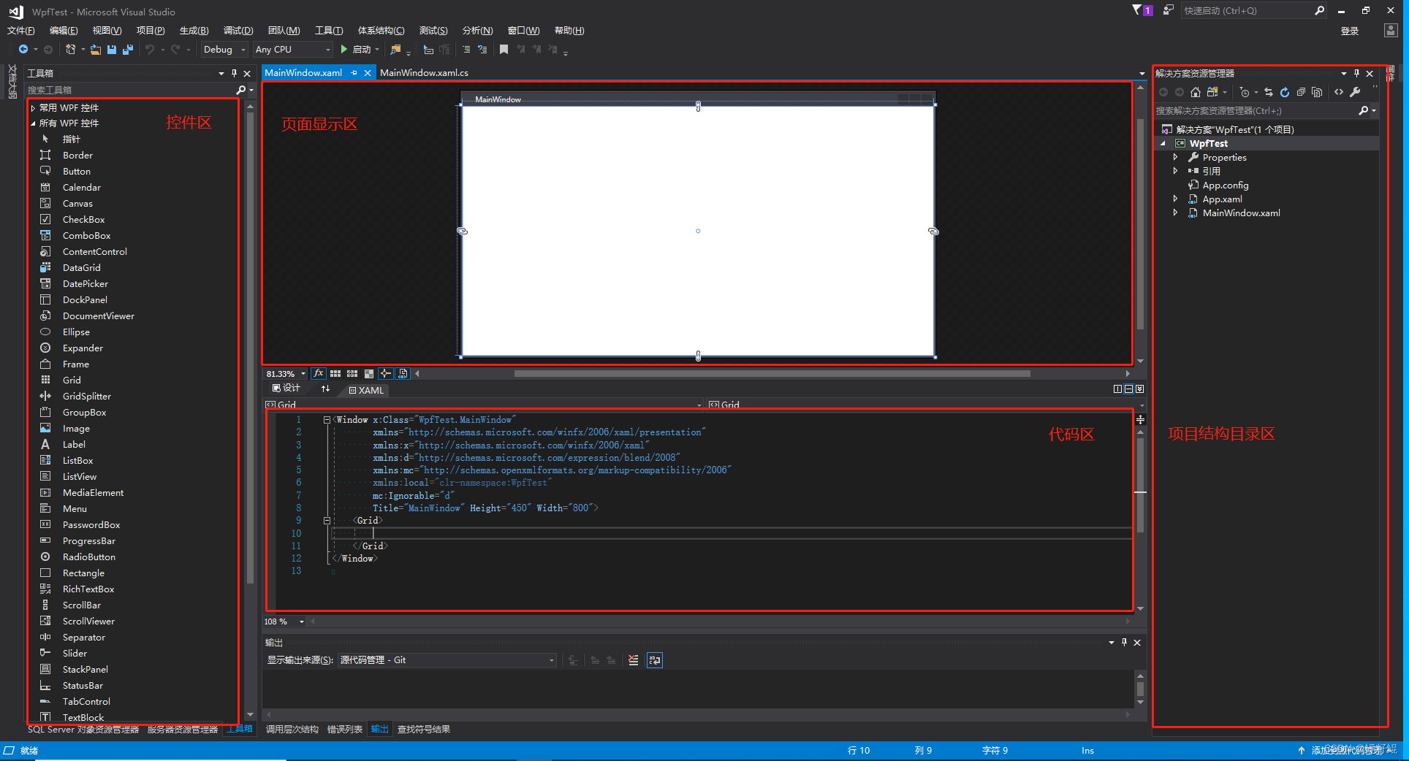1409x761 pixels.
Task: Open the Debug configuration dropdown
Action: point(224,49)
